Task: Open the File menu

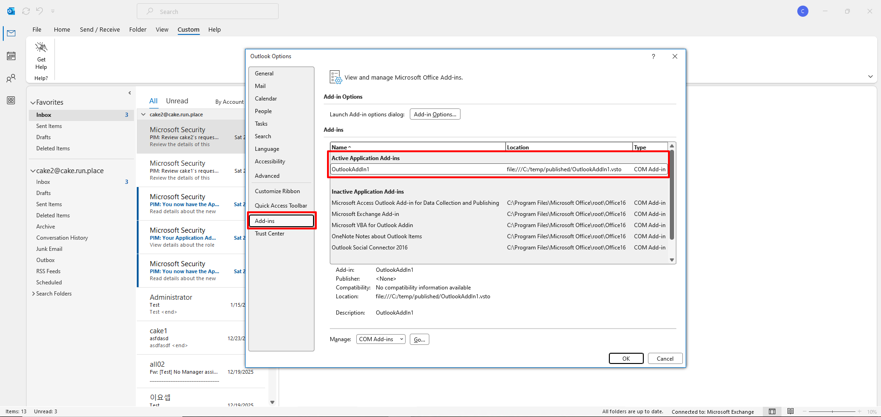Action: click(x=37, y=29)
